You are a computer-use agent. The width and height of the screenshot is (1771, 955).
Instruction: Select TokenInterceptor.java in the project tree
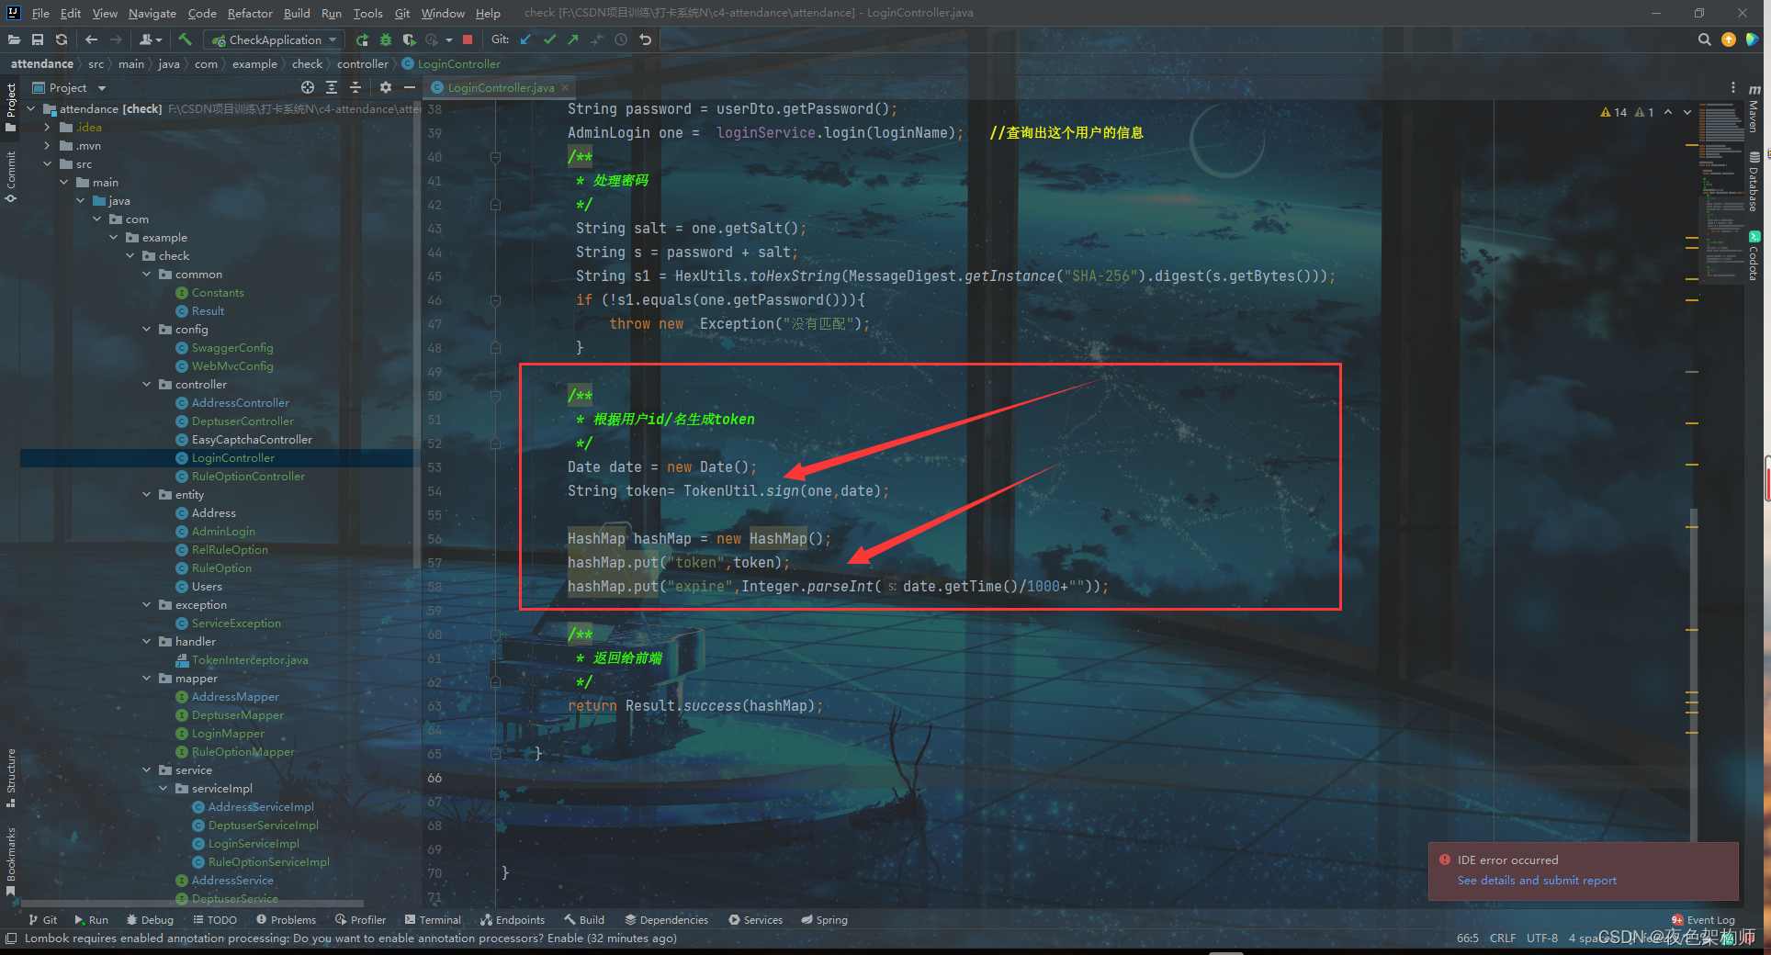pyautogui.click(x=249, y=660)
